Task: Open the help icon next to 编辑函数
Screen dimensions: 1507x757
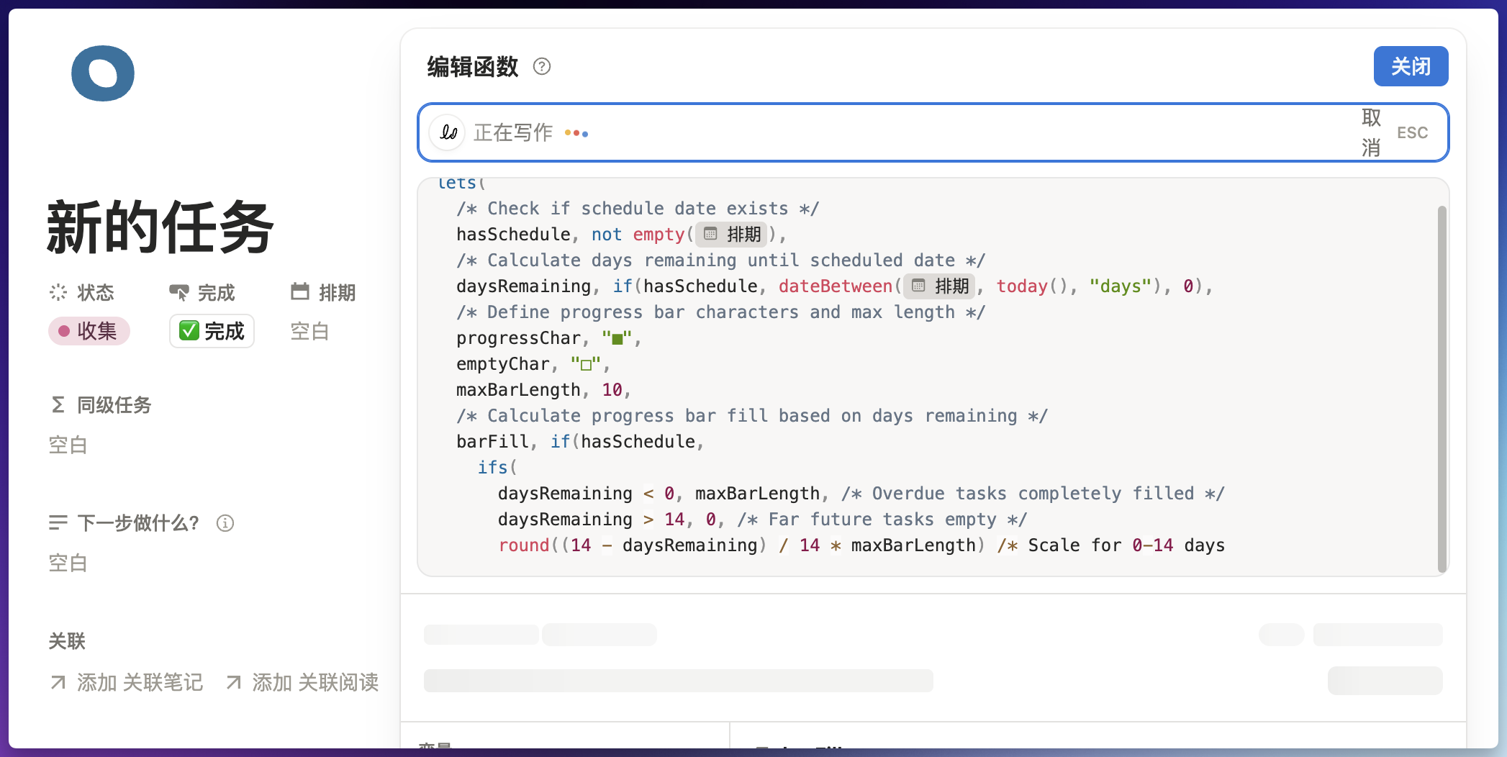Action: pyautogui.click(x=542, y=67)
